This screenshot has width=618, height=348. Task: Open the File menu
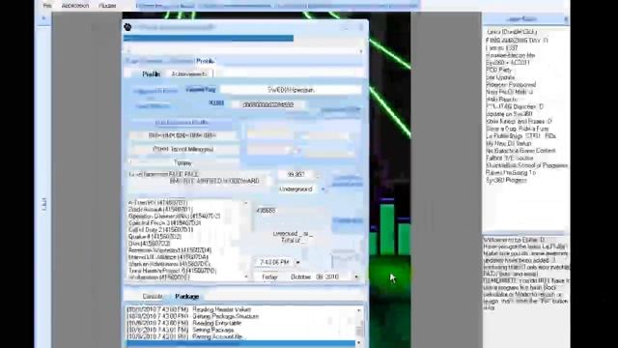[47, 6]
